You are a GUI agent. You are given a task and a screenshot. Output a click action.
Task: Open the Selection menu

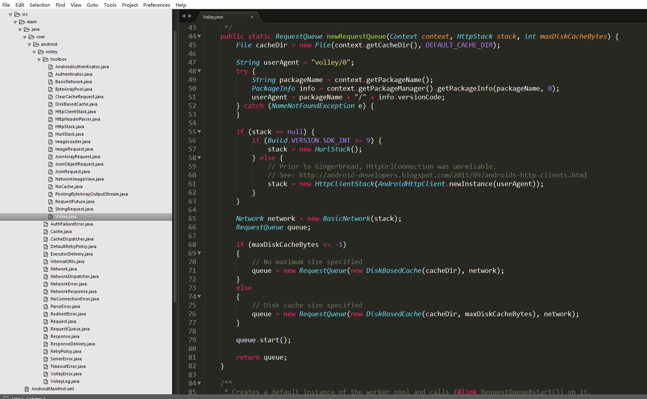(40, 5)
